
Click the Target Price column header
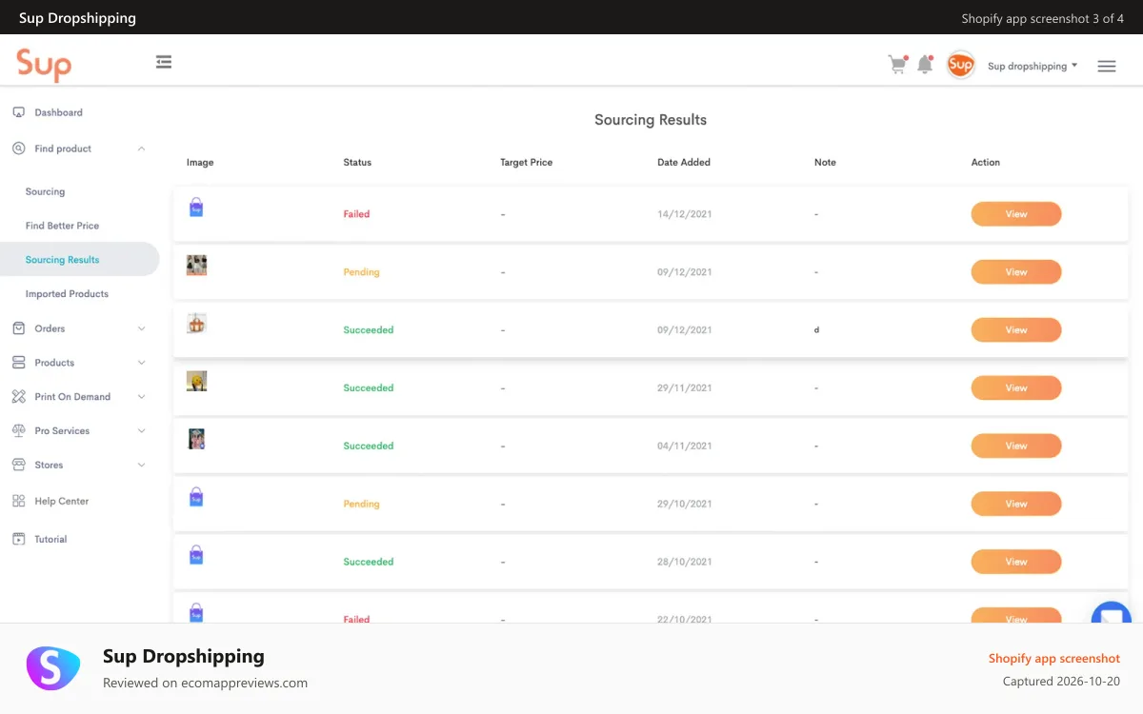click(527, 163)
